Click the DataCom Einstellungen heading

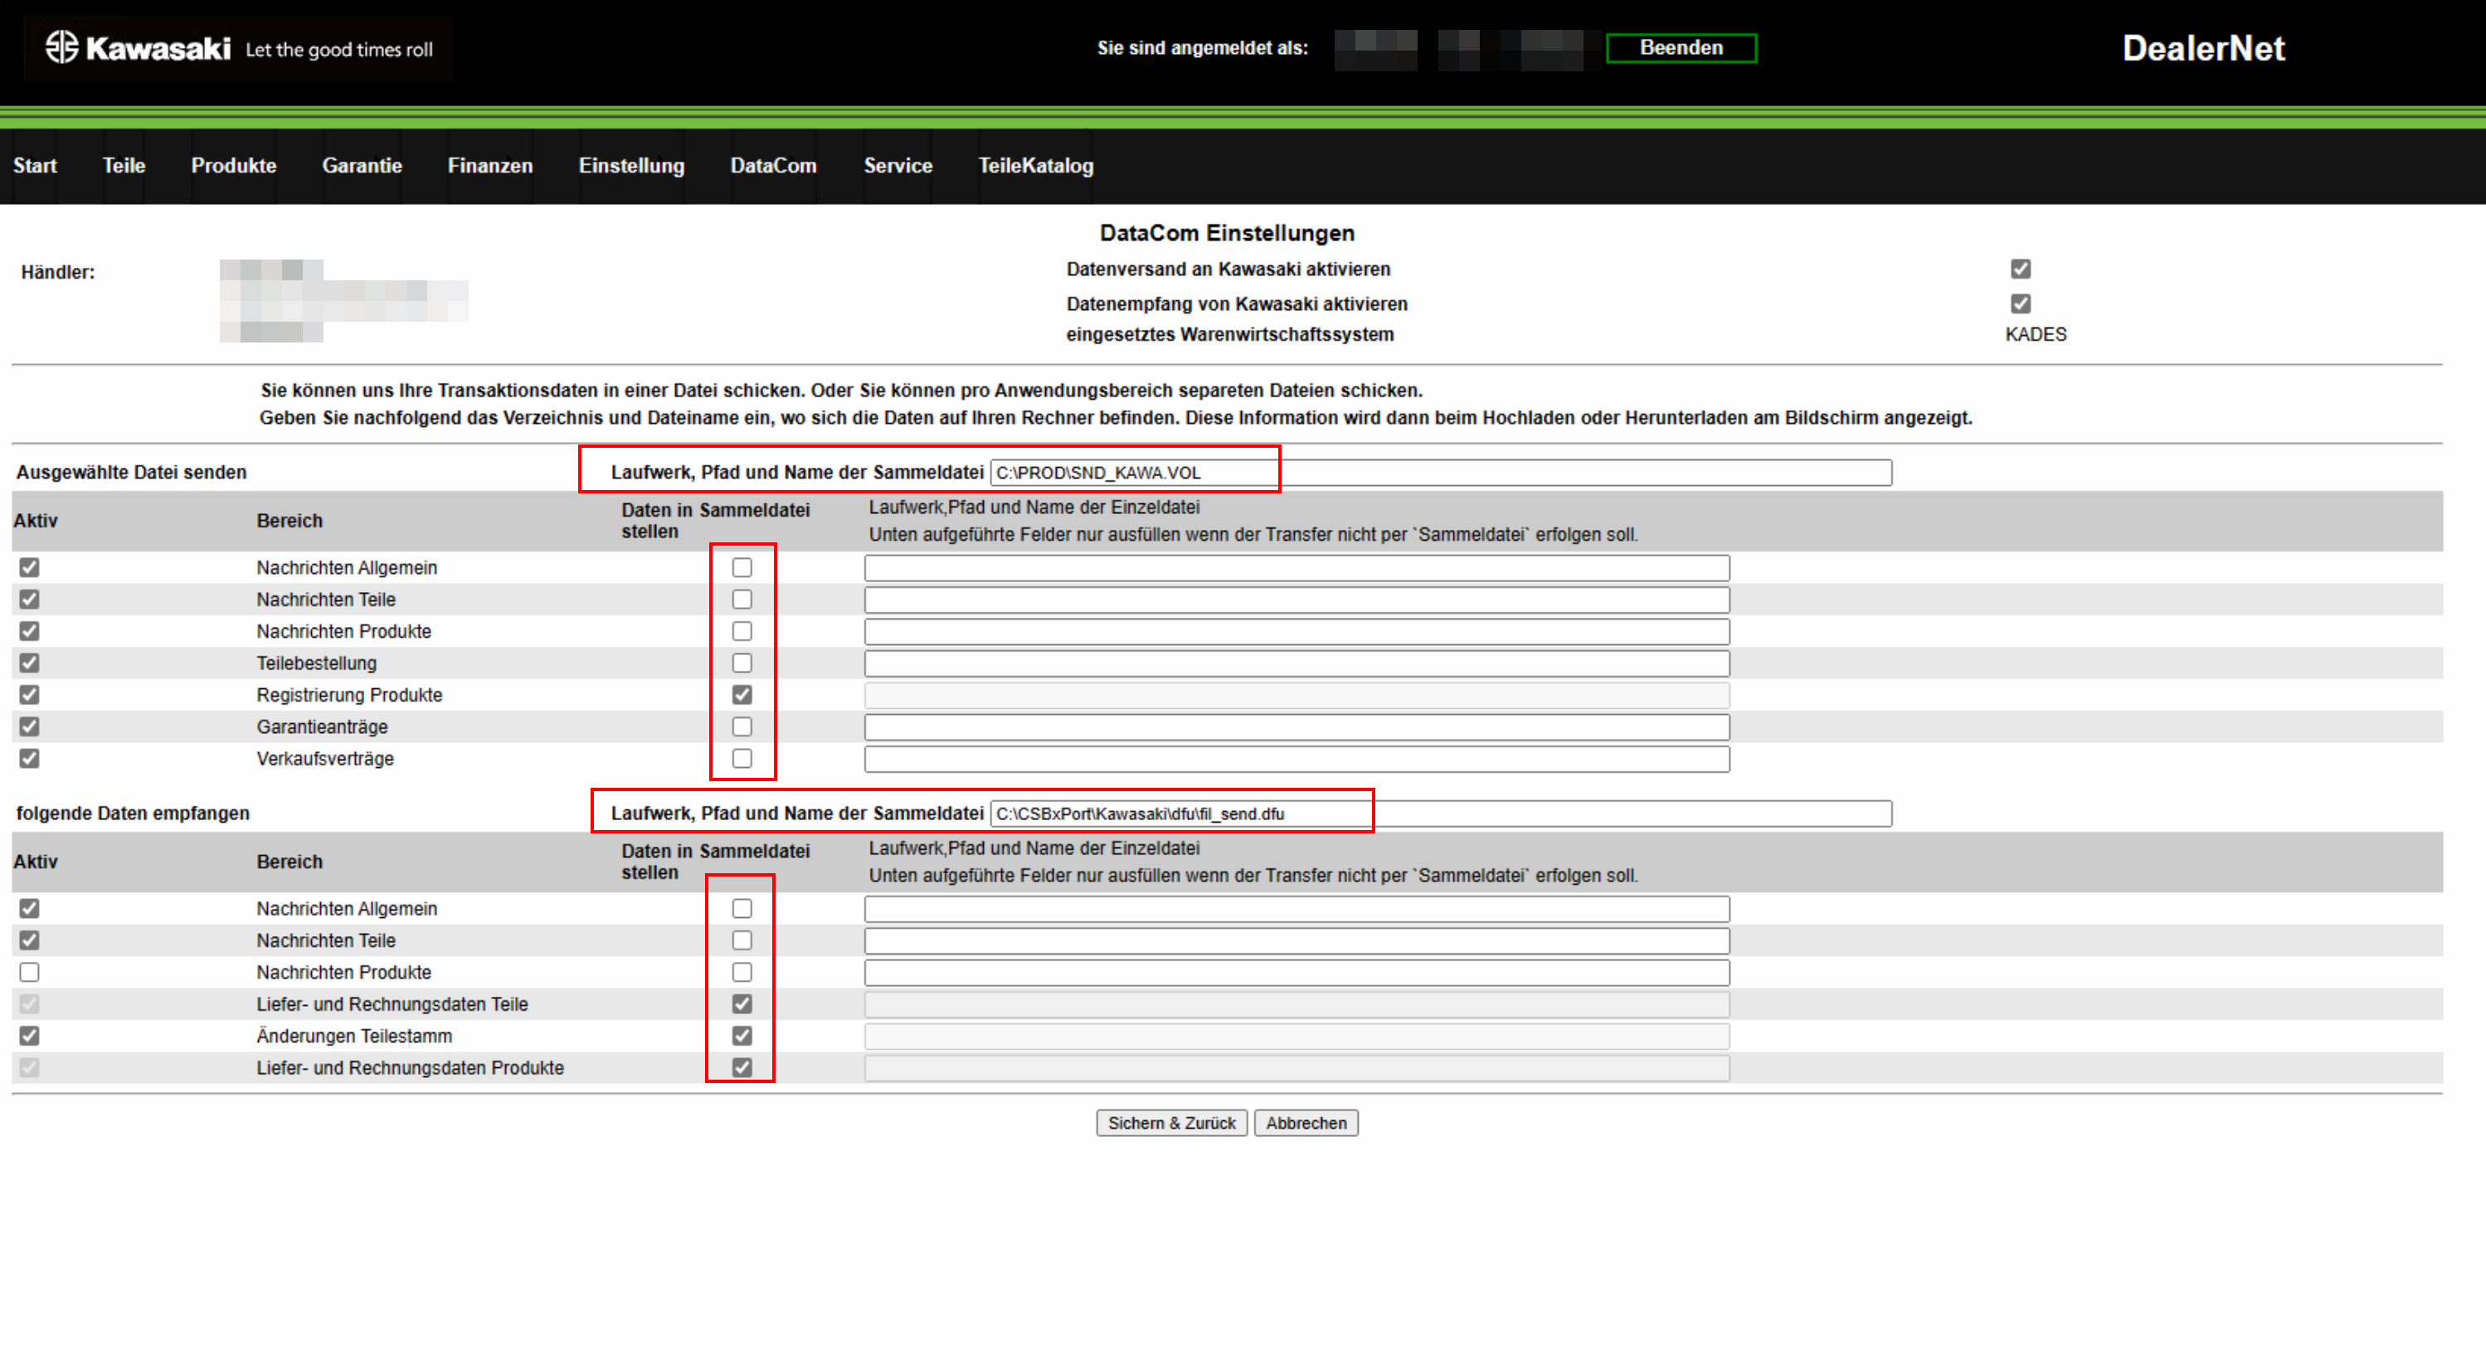(x=1227, y=234)
